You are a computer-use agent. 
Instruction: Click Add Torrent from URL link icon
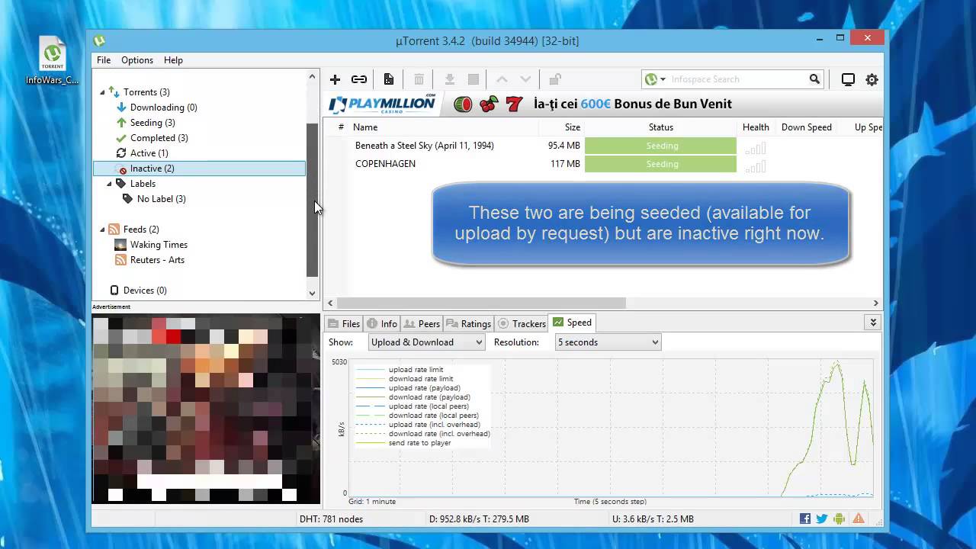(x=359, y=79)
